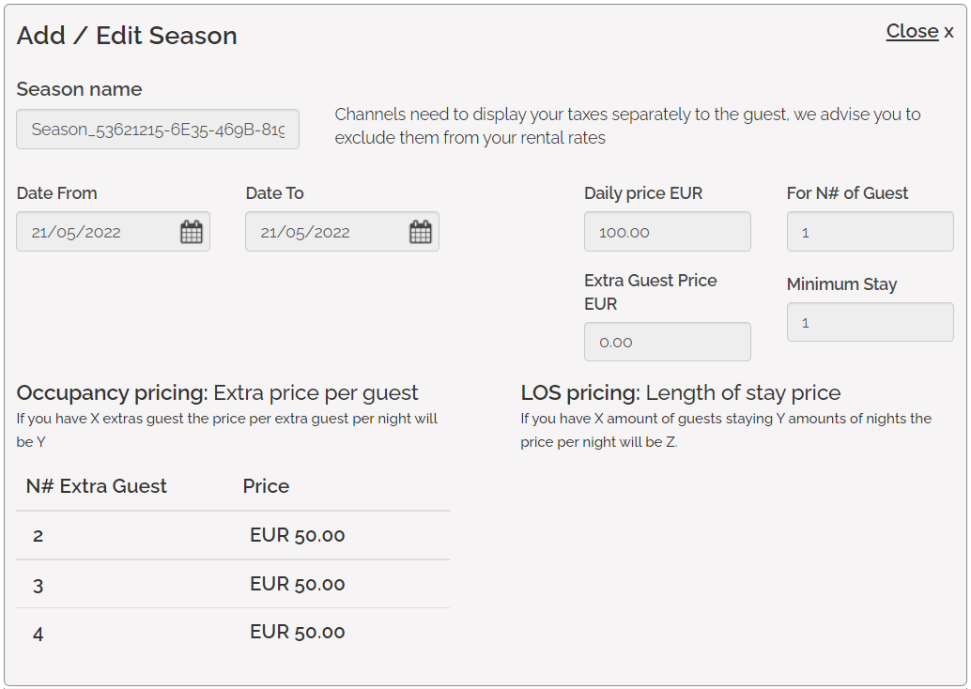Click the Extra Guest Price EUR field
The image size is (971, 689).
click(x=667, y=342)
